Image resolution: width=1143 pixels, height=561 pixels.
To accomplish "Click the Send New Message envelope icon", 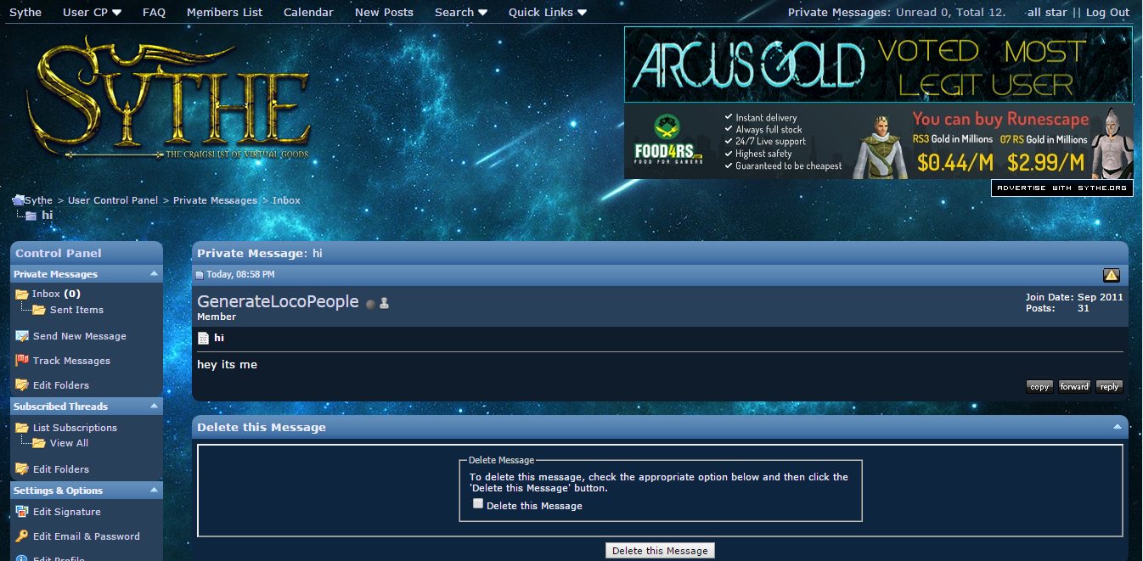I will [22, 336].
